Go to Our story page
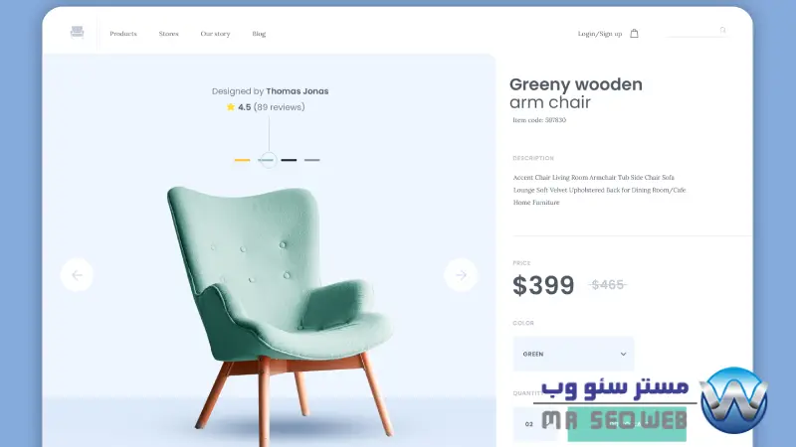Viewport: 796px width, 447px height. click(x=215, y=34)
